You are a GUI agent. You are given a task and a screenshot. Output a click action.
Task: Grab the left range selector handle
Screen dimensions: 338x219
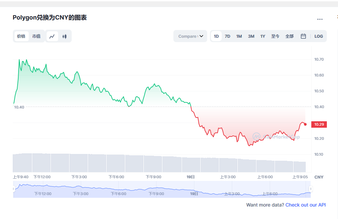(x=14, y=189)
